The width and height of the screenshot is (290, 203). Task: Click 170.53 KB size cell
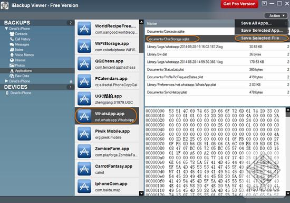click(x=257, y=62)
